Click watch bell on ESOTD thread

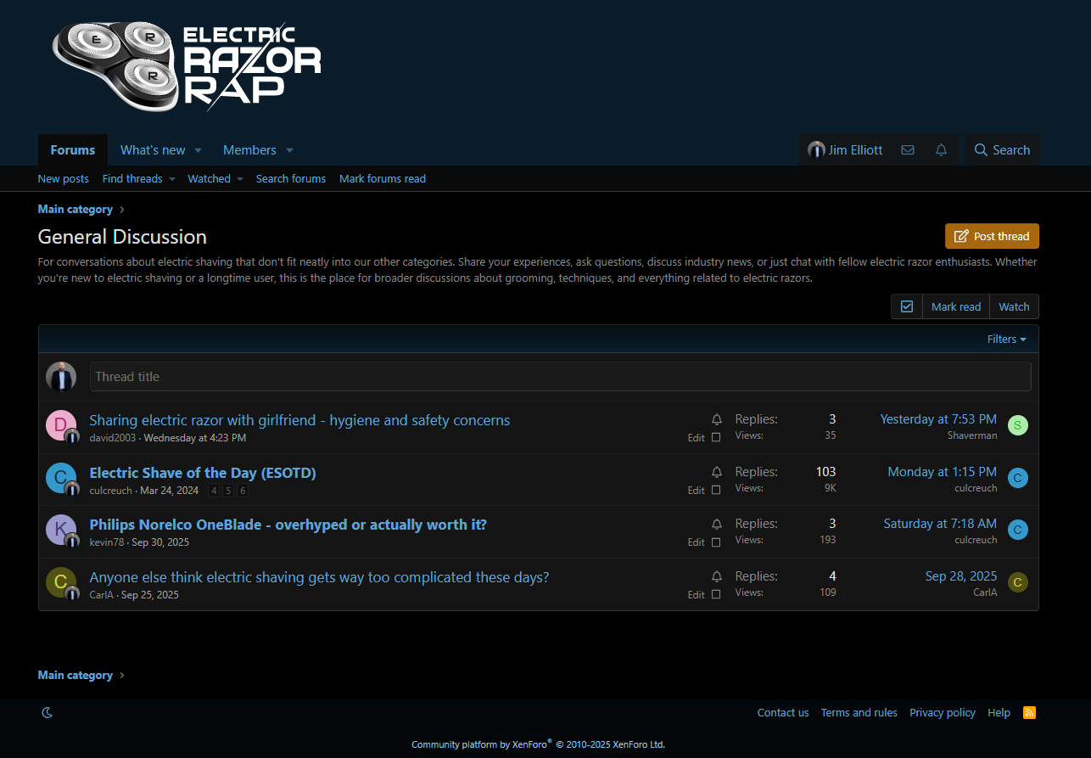tap(717, 472)
